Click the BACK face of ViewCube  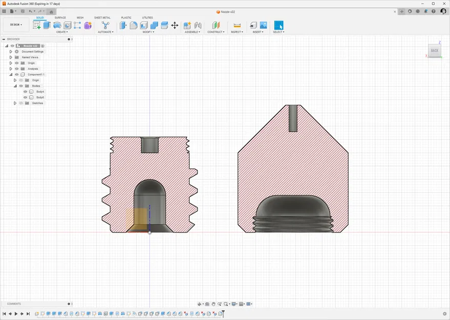point(434,50)
